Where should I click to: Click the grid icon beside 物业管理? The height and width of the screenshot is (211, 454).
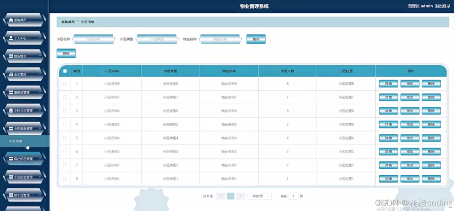click(11, 56)
